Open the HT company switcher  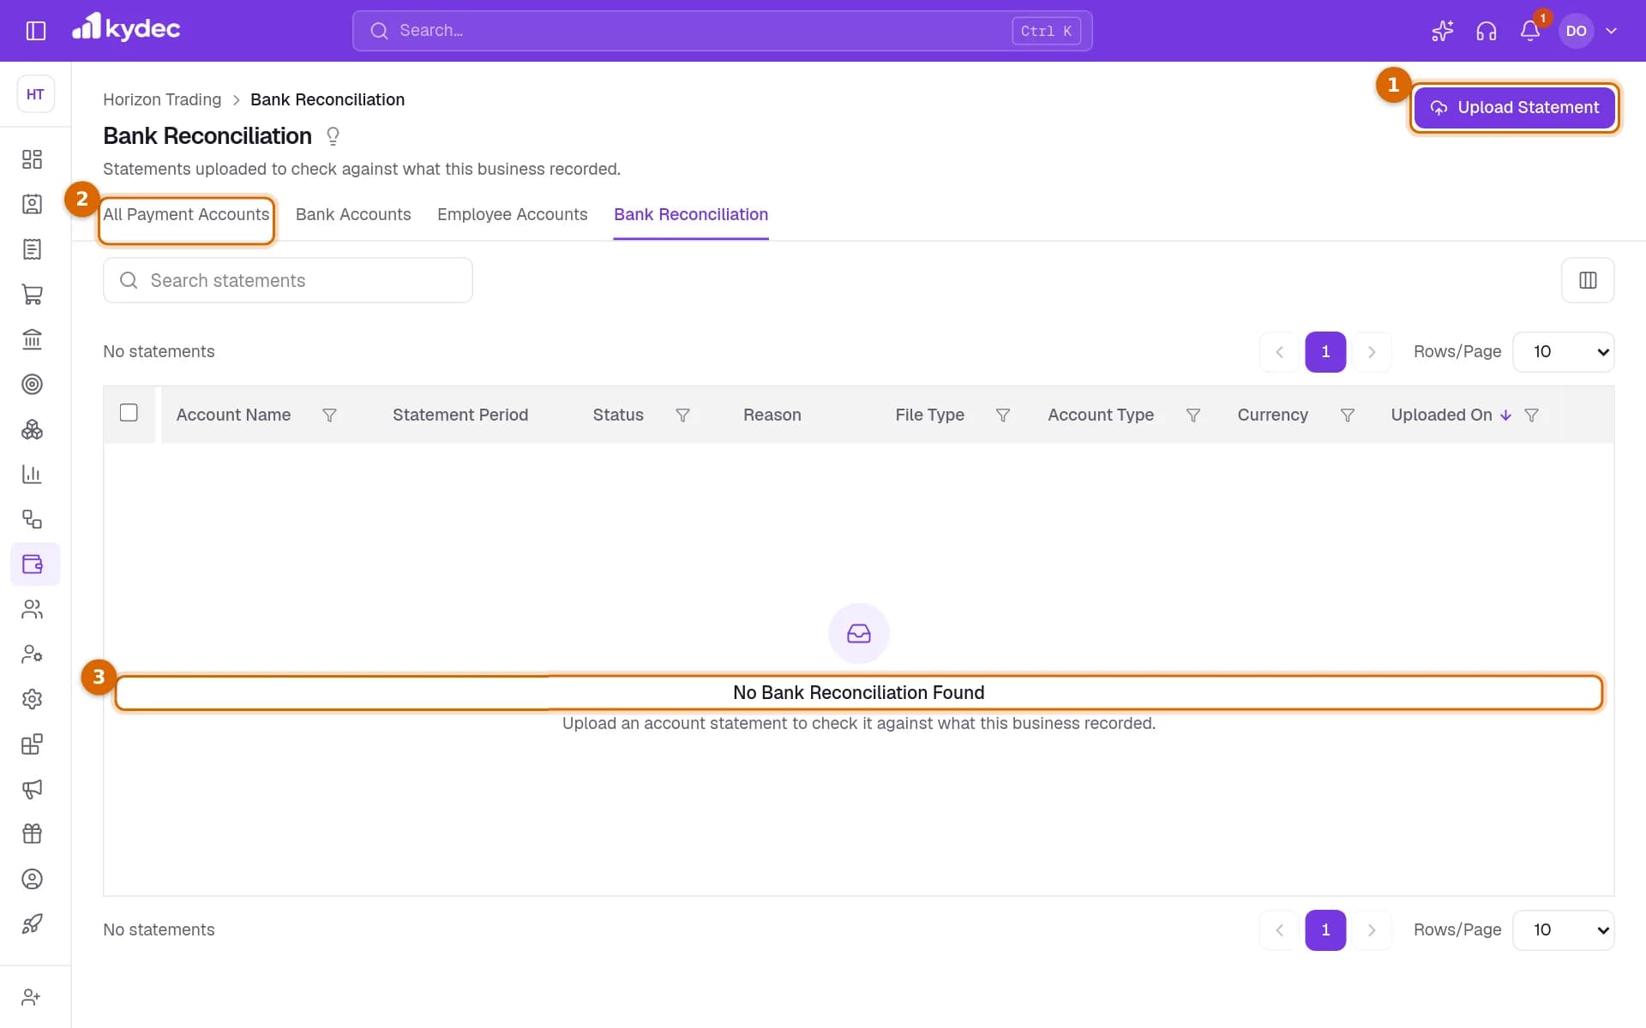[35, 94]
